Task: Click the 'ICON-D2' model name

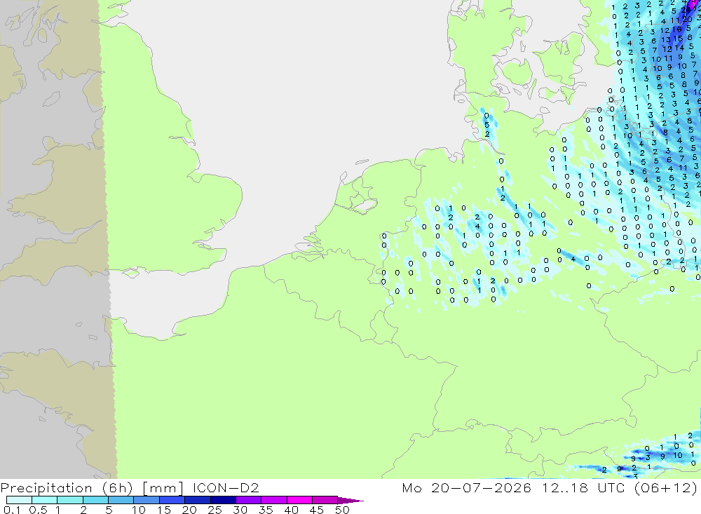Action: pos(226,487)
